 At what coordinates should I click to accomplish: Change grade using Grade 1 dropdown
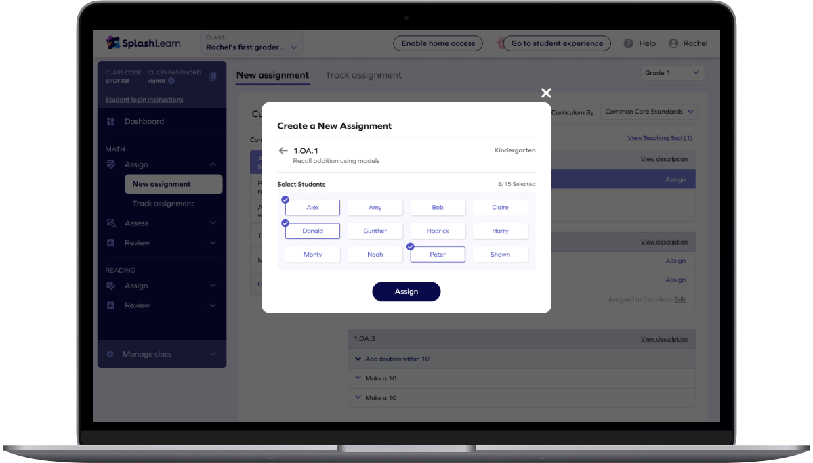click(x=673, y=72)
